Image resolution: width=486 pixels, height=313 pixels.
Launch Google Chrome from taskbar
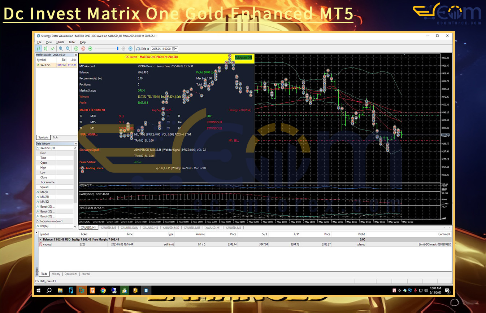coord(103,290)
